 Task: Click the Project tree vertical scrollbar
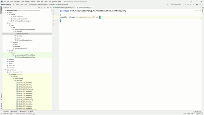click(52, 11)
